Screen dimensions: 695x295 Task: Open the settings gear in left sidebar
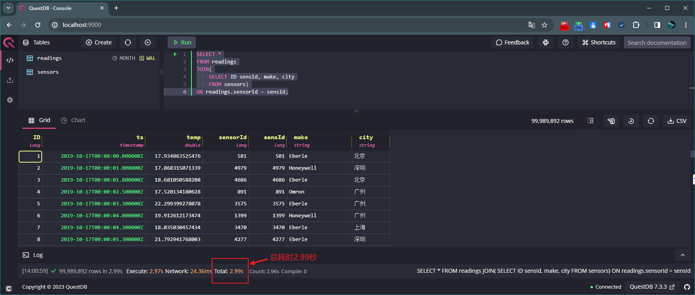10,100
